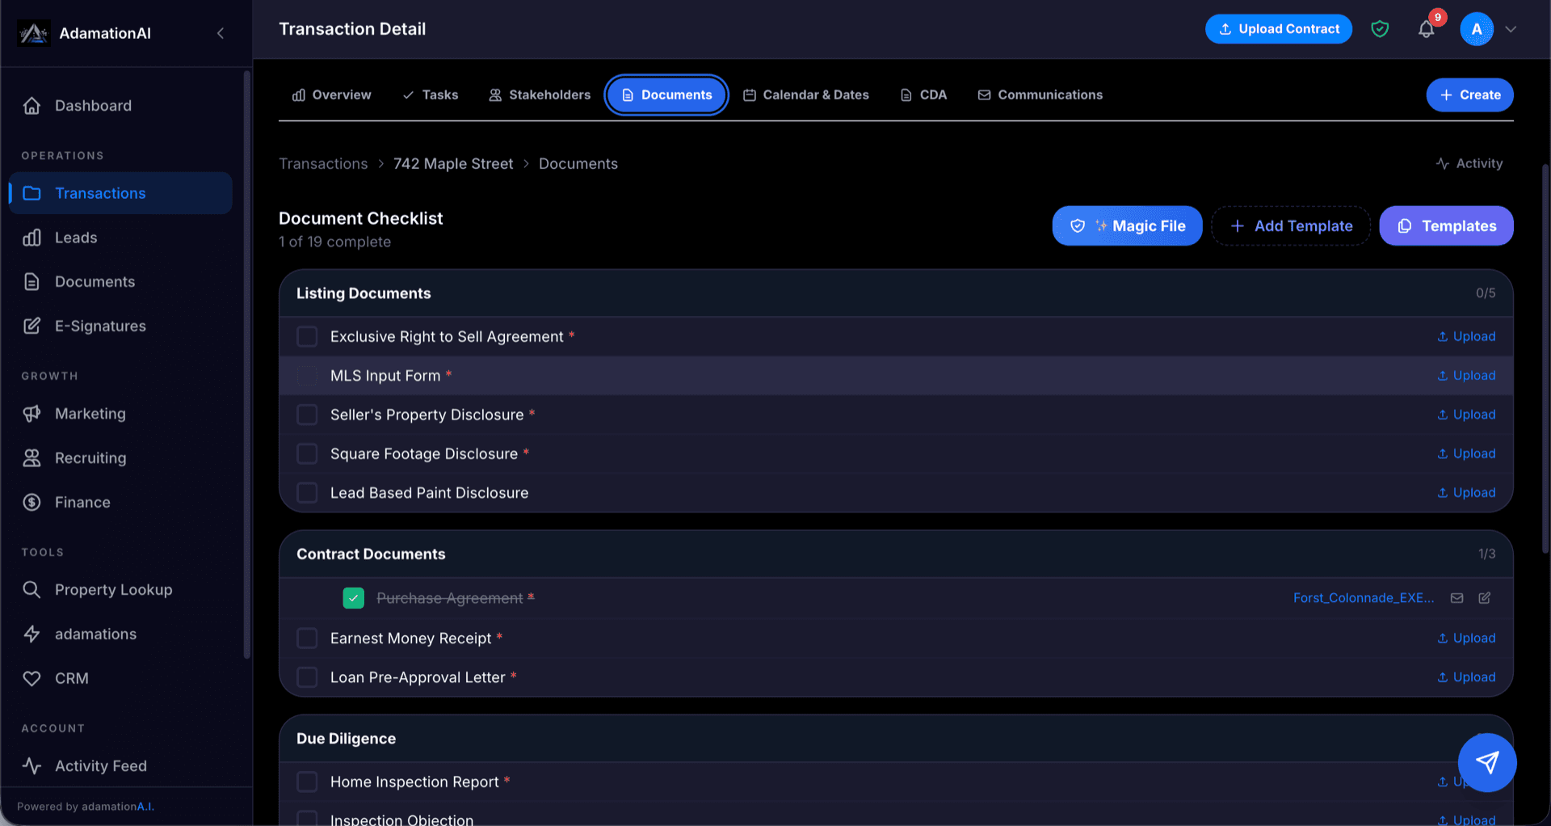The height and width of the screenshot is (826, 1551).
Task: Switch to the Stakeholders tab
Action: [x=540, y=95]
